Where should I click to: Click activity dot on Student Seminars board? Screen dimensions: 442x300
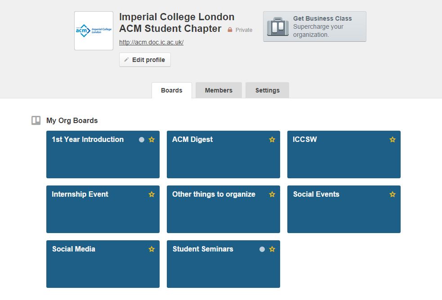point(262,249)
